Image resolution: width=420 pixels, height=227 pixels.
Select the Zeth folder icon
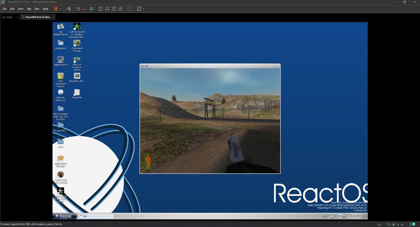61,143
